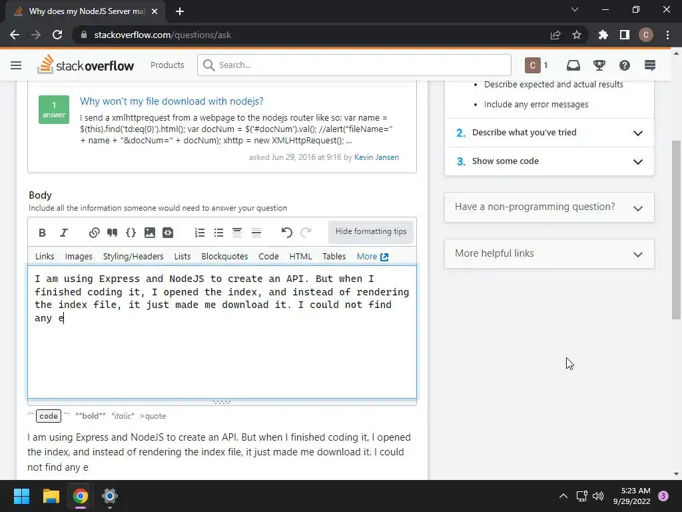Viewport: 682px width, 512px height.
Task: Click inside the question body text area
Action: click(x=222, y=332)
